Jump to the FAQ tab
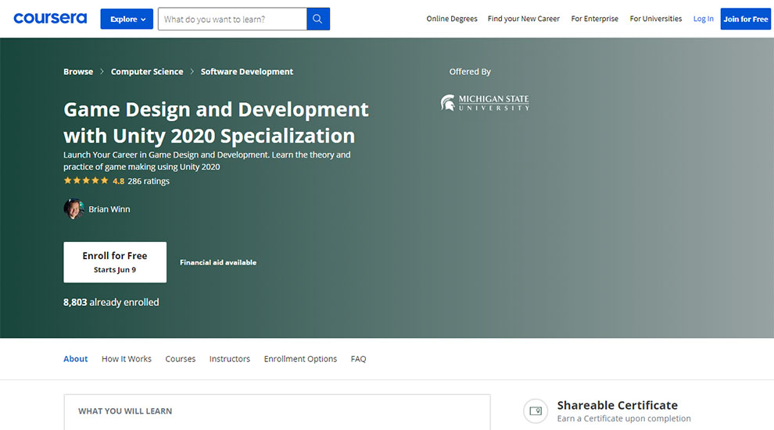Image resolution: width=774 pixels, height=430 pixels. 358,359
